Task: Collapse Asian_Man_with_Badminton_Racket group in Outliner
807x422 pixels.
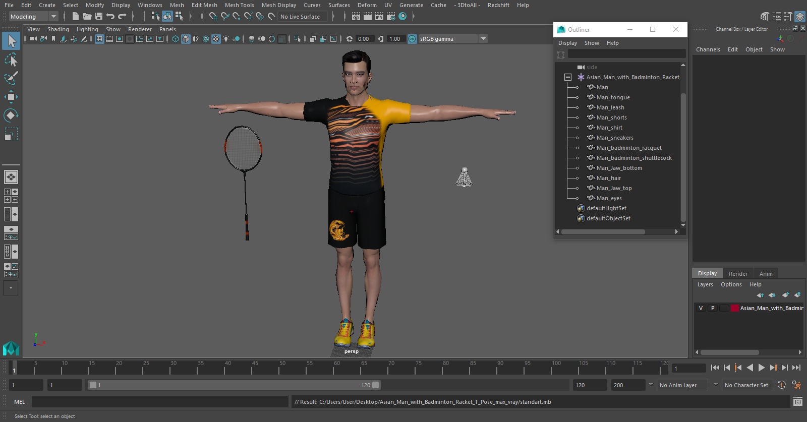Action: click(x=567, y=77)
